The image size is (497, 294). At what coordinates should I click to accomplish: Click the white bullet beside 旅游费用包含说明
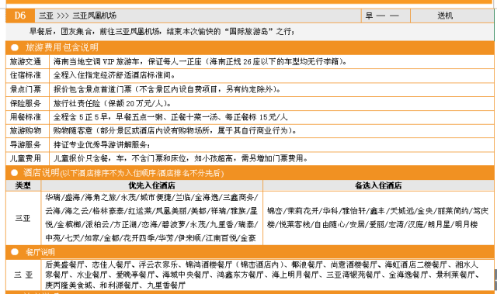[15, 47]
